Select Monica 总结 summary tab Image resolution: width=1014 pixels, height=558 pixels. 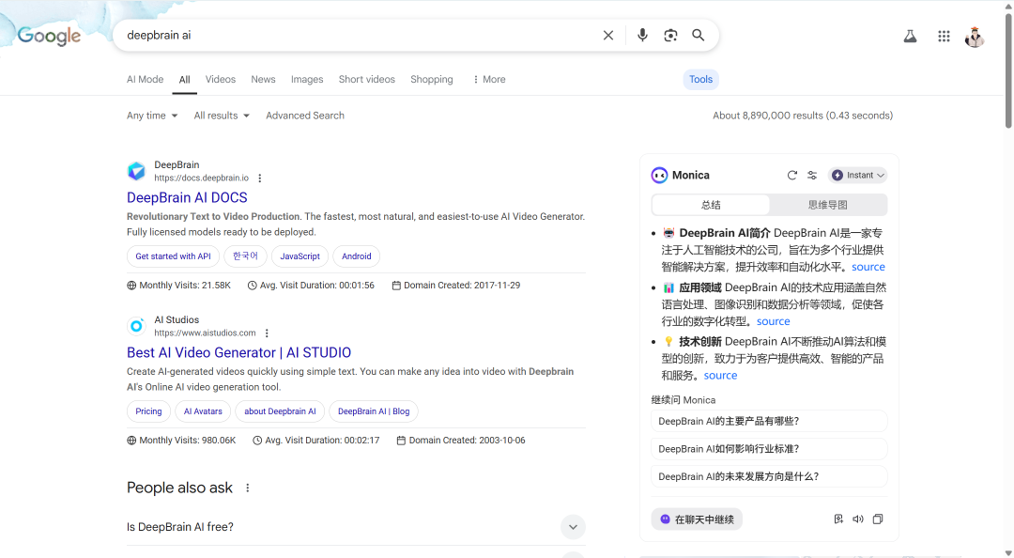[711, 205]
